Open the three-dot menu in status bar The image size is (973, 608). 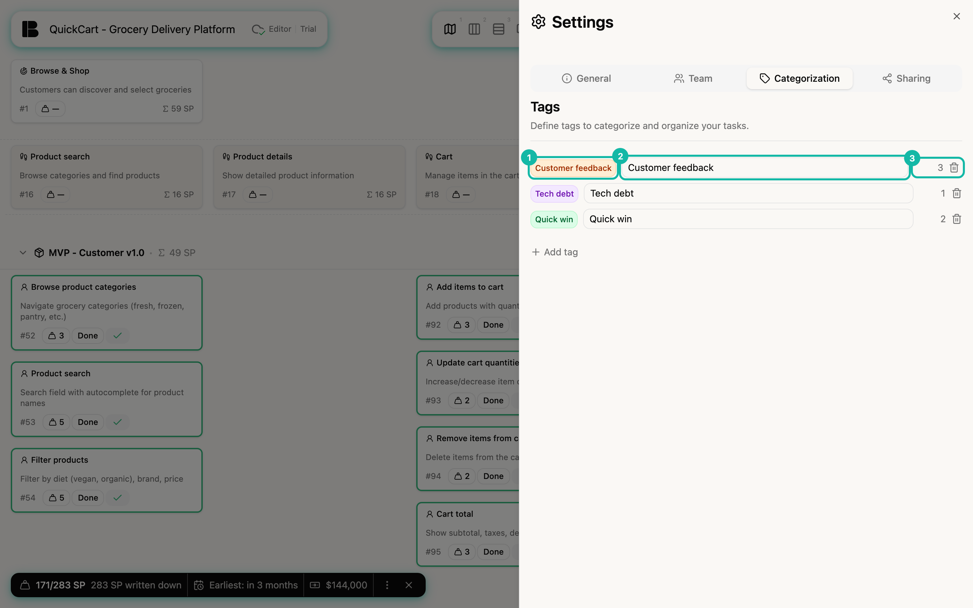coord(387,585)
